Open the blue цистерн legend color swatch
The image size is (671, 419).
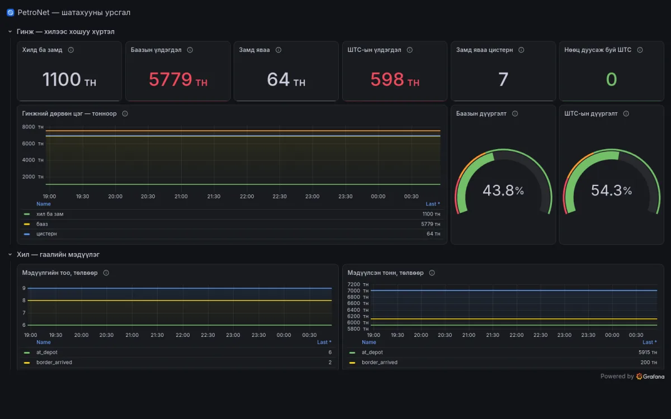coord(27,234)
